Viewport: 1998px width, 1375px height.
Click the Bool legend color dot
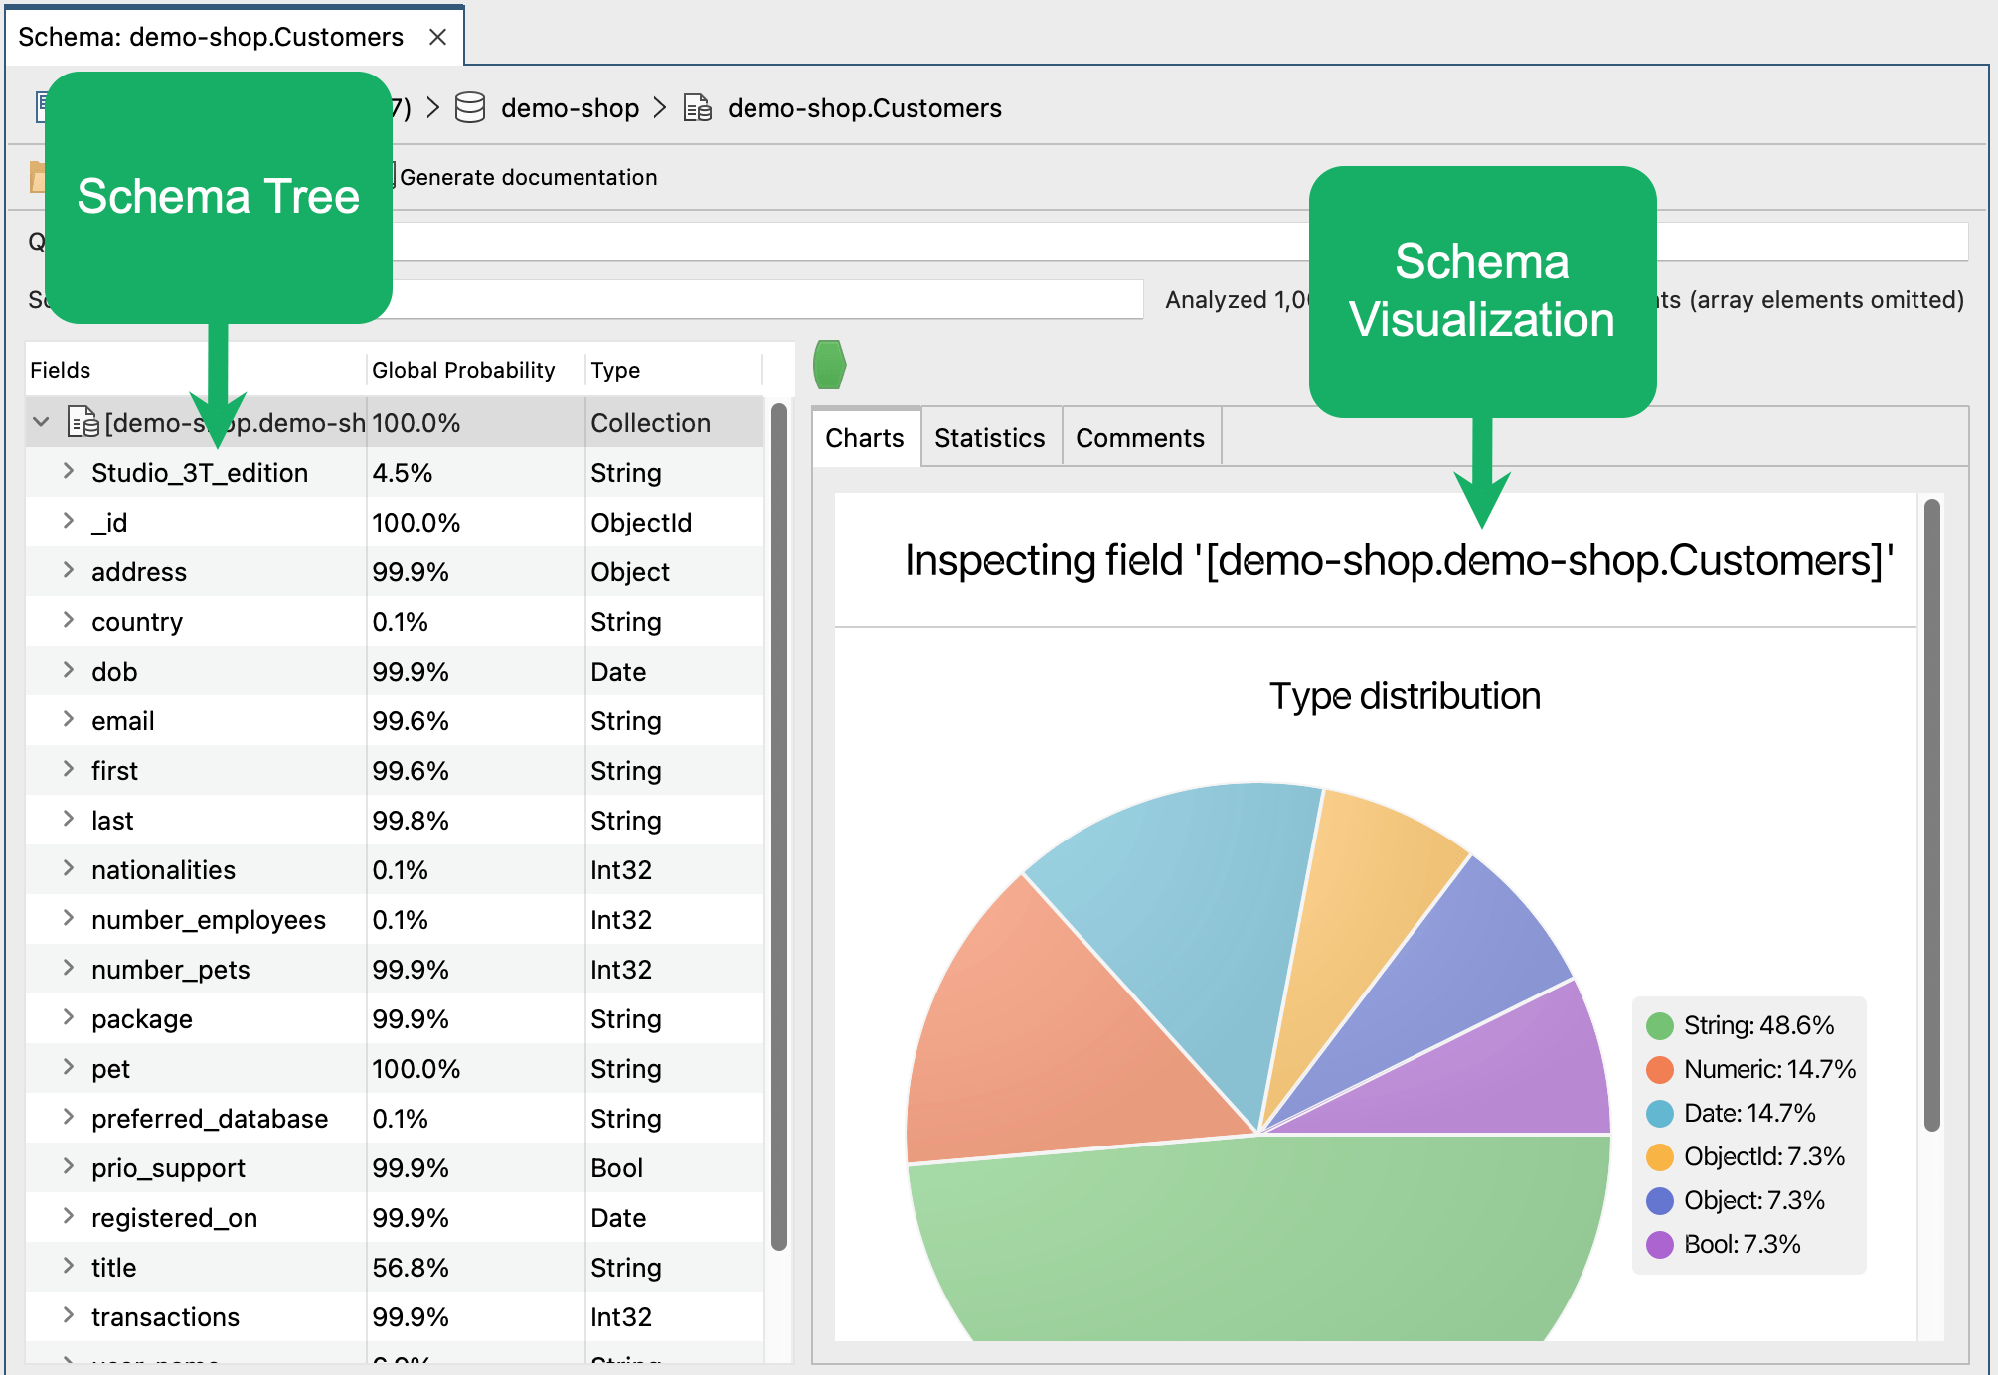pyautogui.click(x=1660, y=1245)
